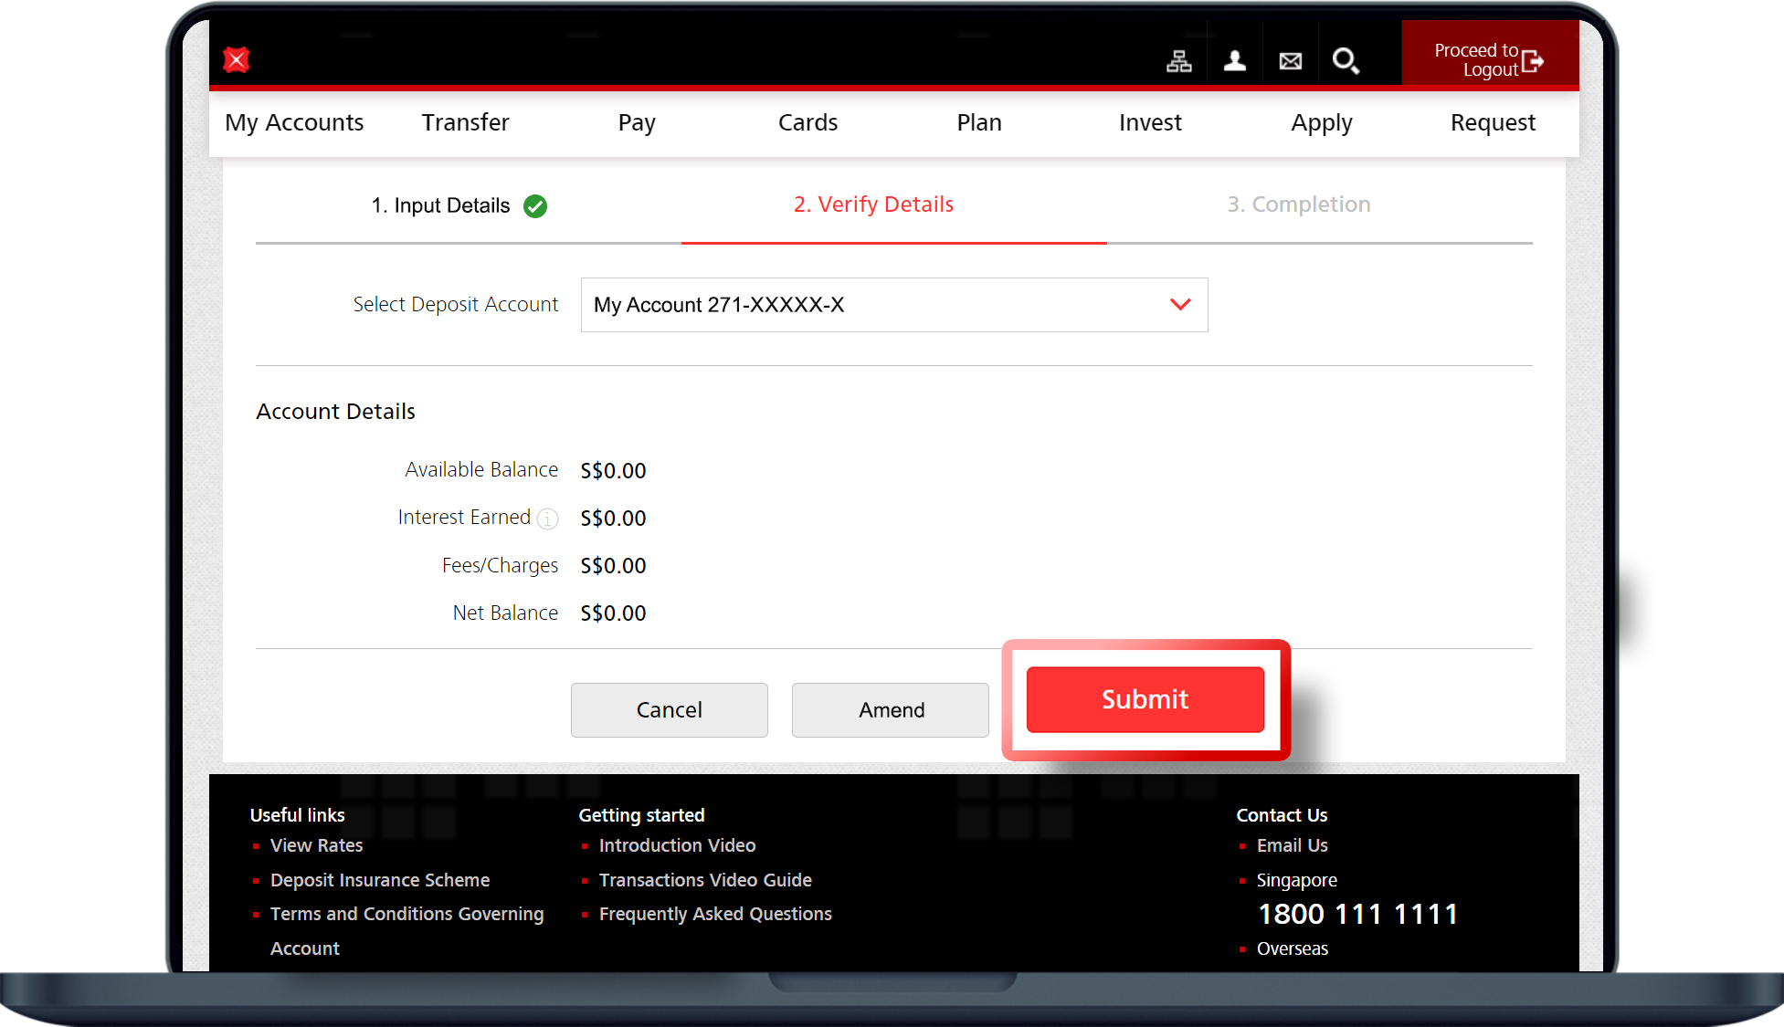
Task: Open the Transfer menu
Action: pyautogui.click(x=465, y=122)
